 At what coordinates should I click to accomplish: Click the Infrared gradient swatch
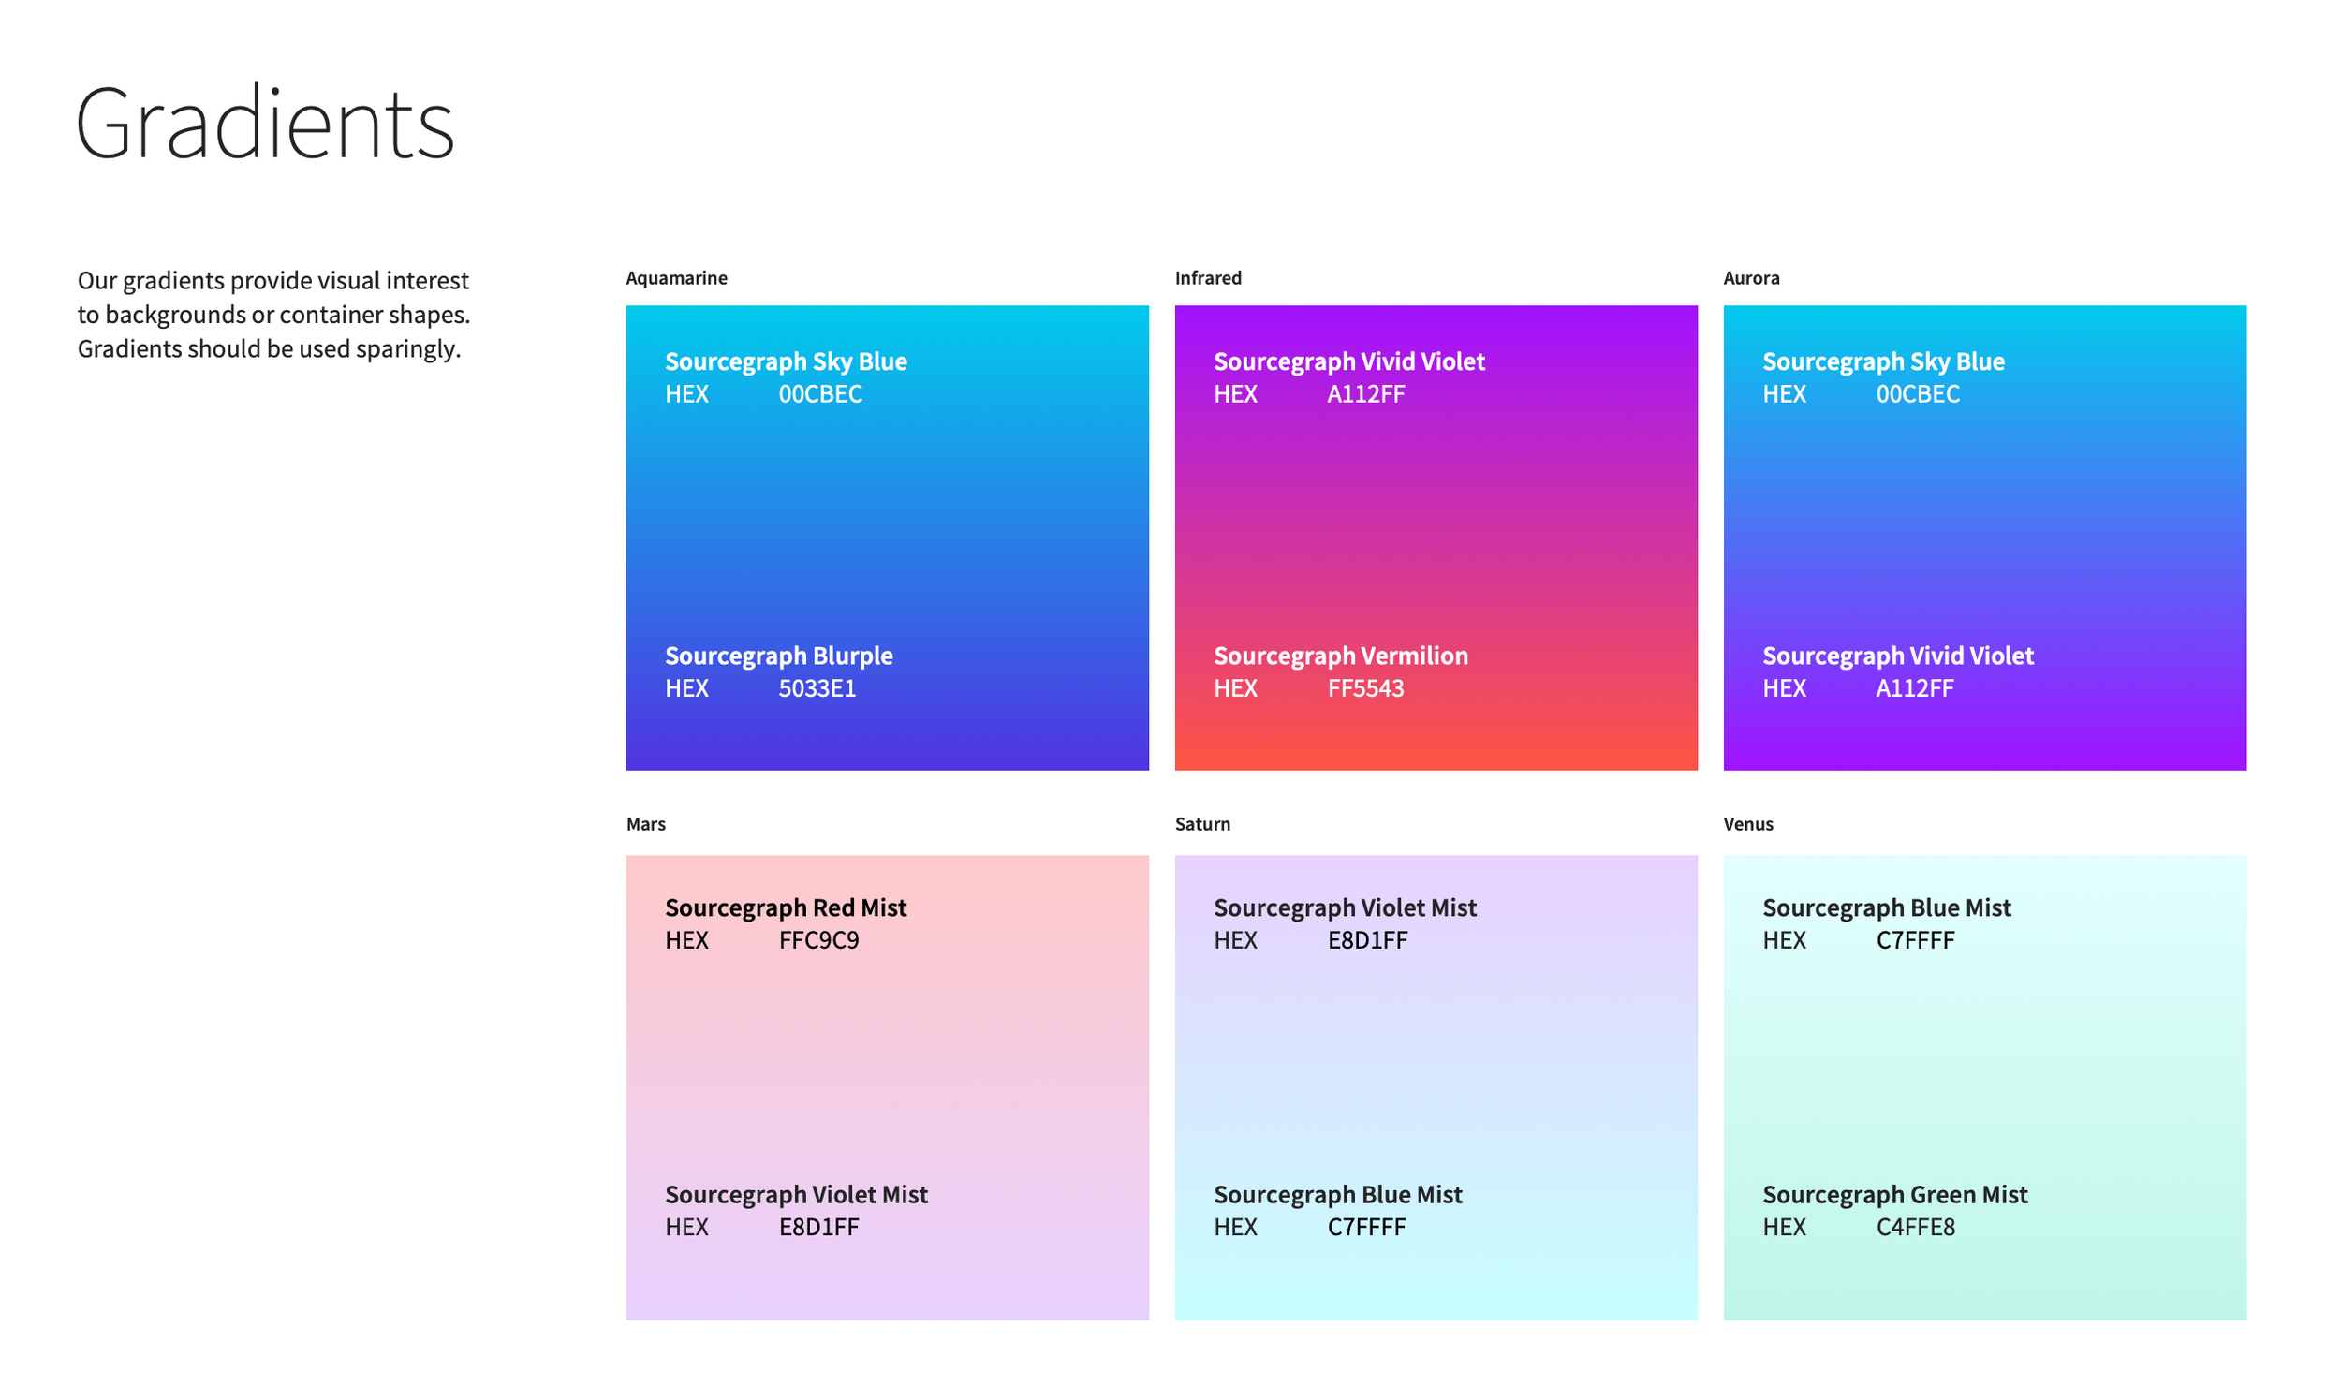point(1436,524)
